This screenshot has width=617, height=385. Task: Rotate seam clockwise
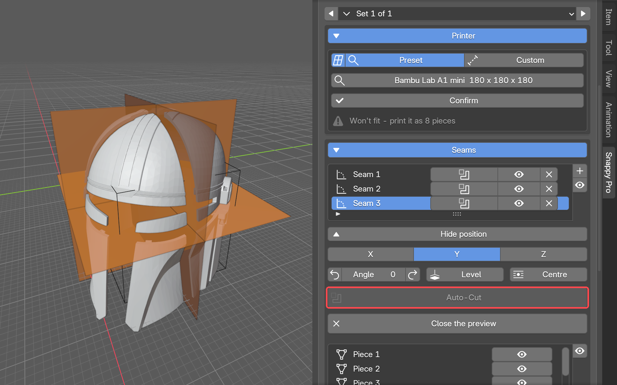coord(413,274)
